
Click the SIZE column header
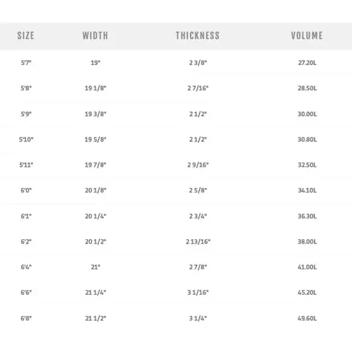point(26,36)
